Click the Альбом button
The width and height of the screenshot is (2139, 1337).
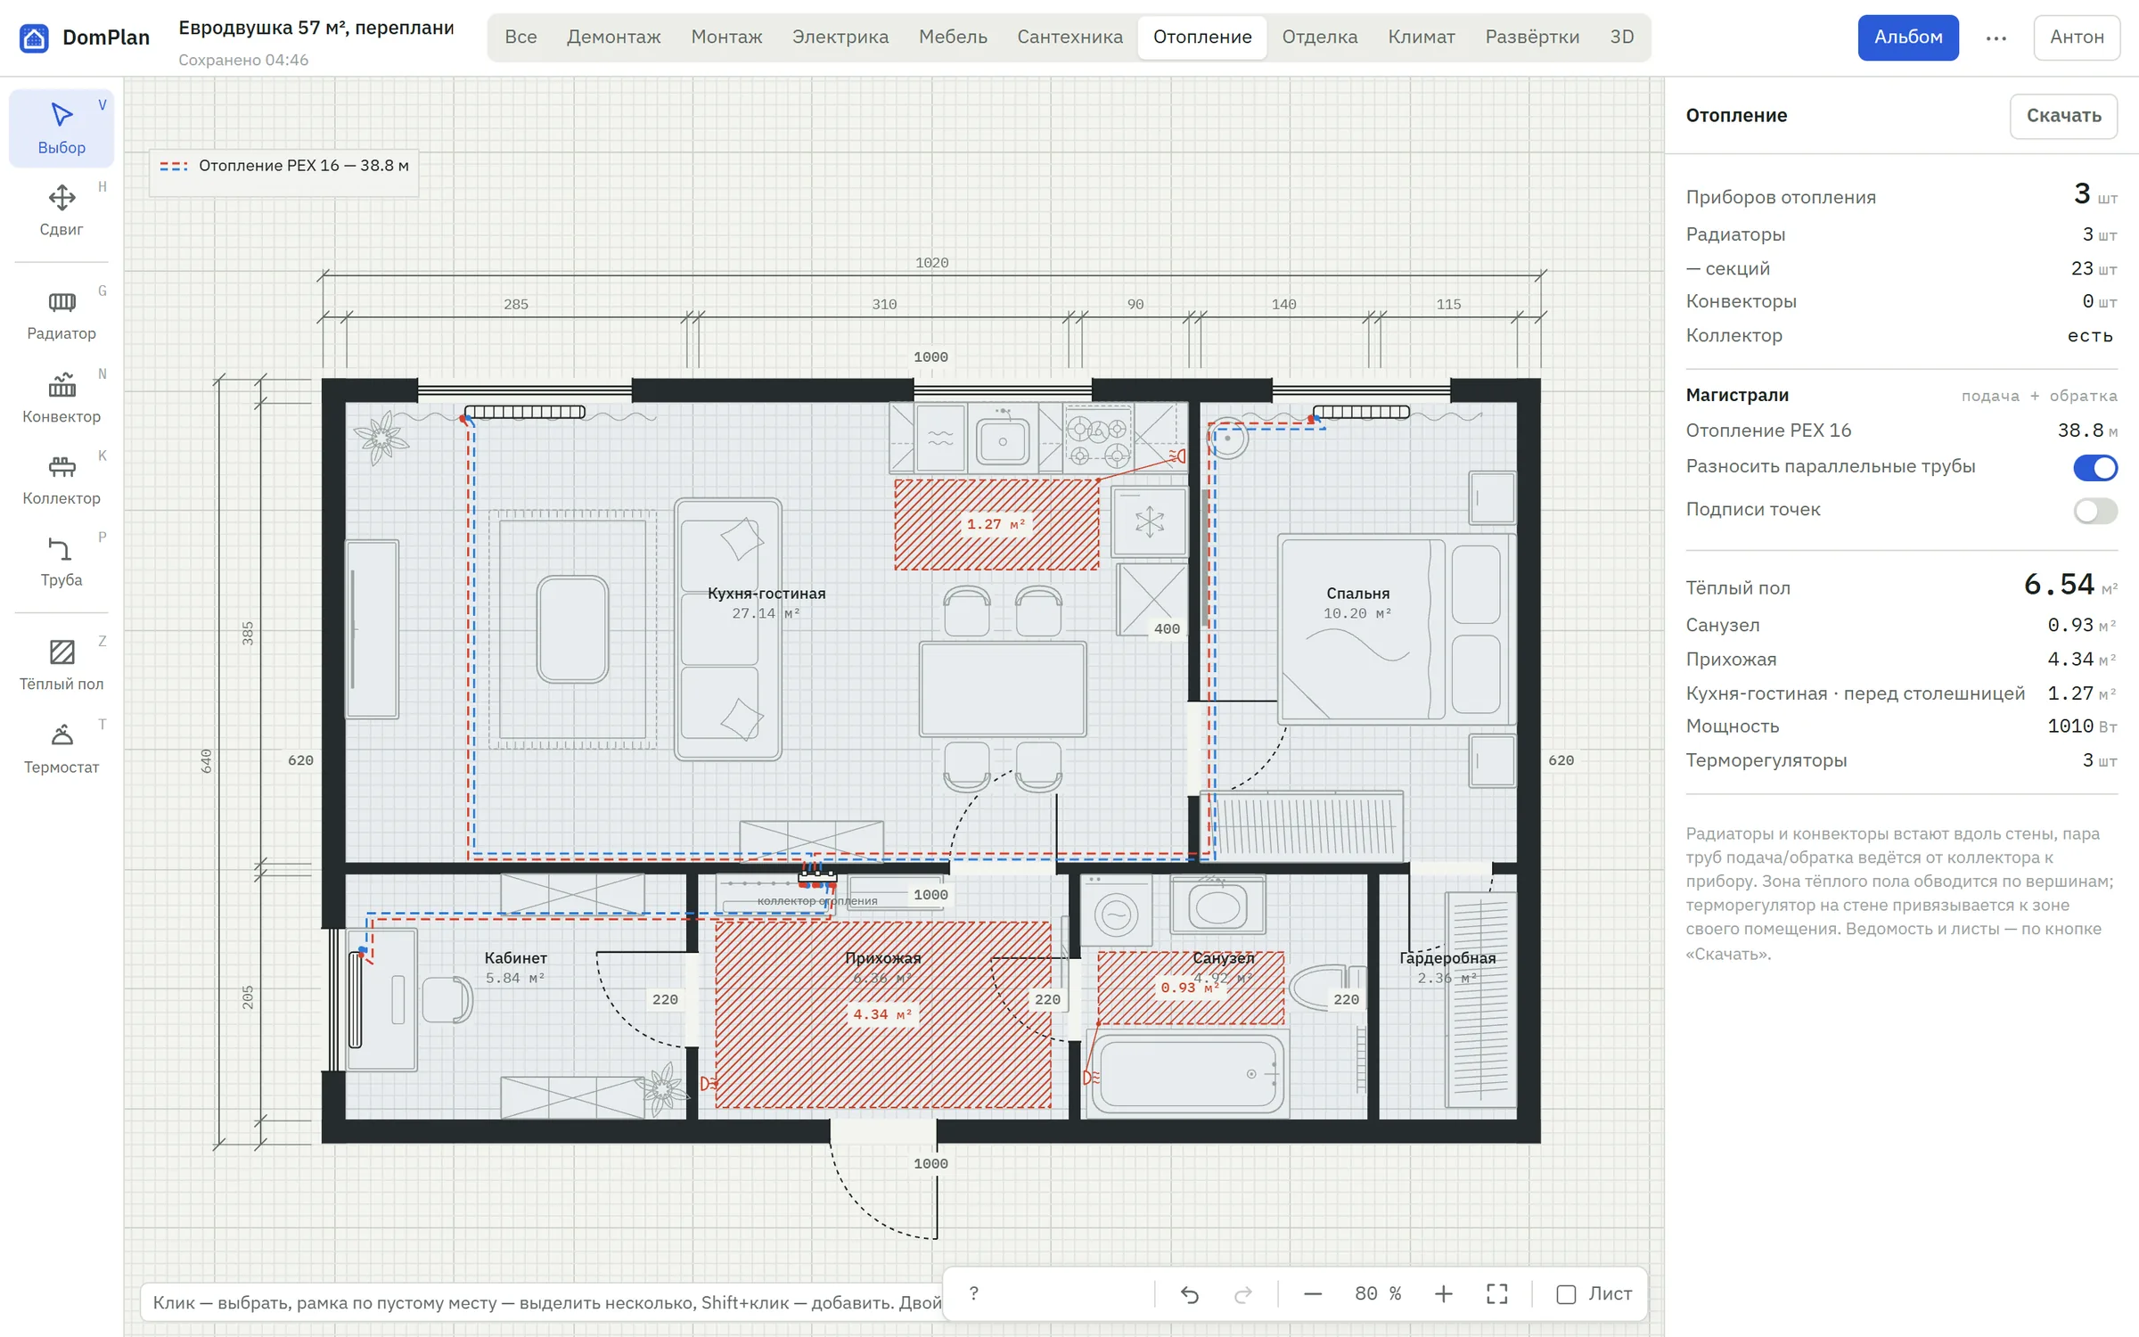click(1907, 37)
